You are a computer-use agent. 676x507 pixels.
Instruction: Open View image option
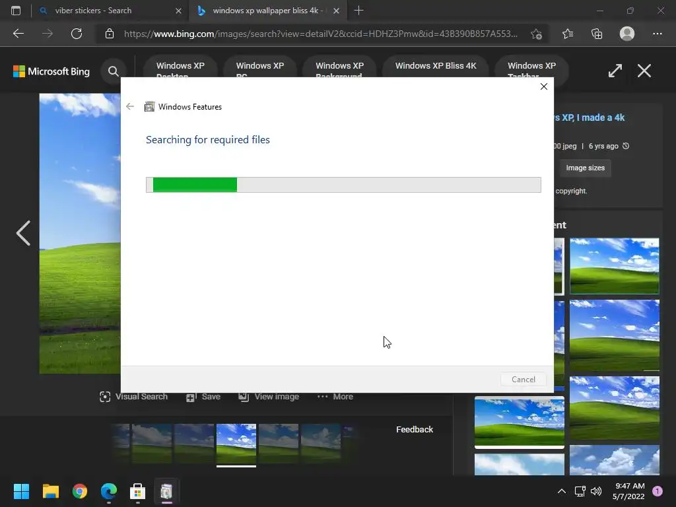click(269, 397)
